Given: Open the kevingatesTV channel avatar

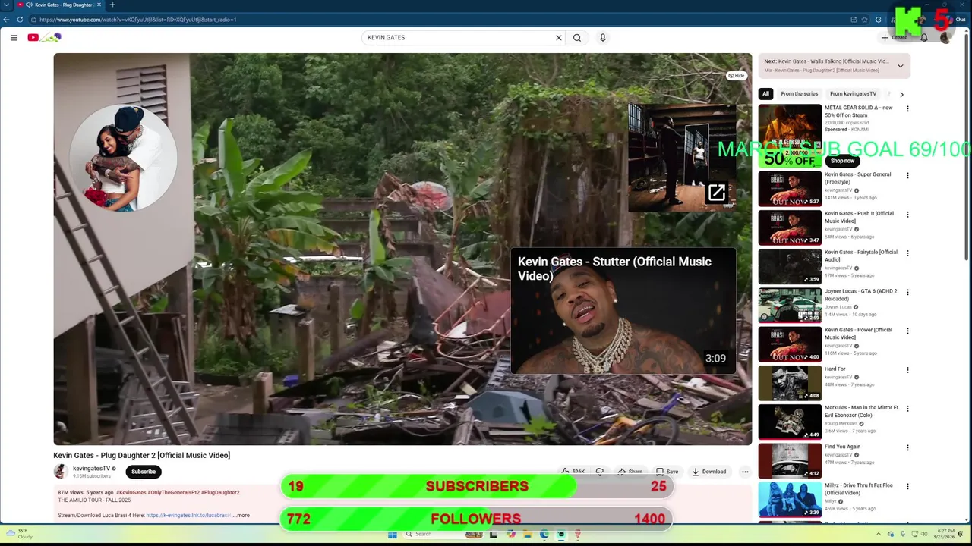Looking at the screenshot, I should point(61,472).
